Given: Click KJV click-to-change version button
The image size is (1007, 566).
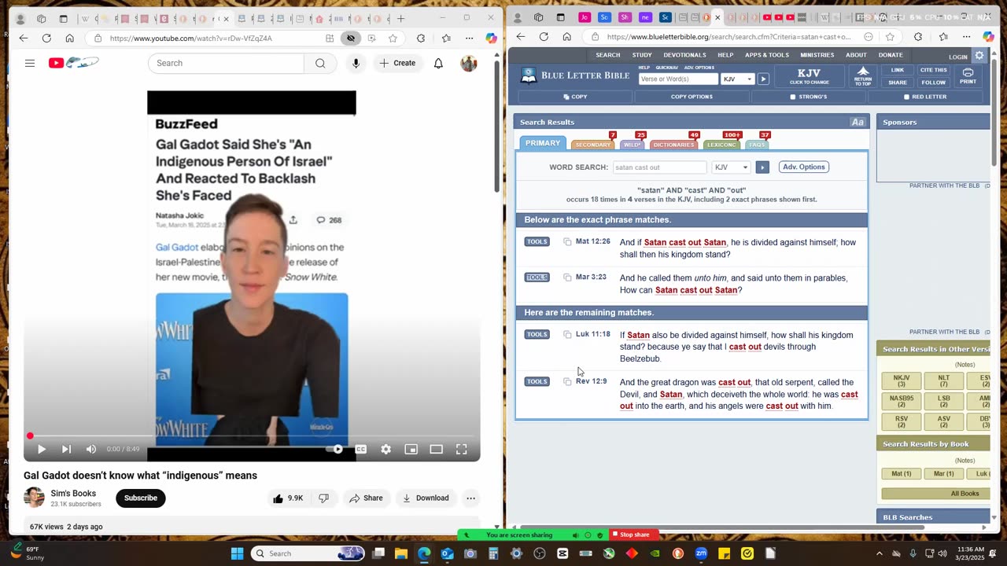Looking at the screenshot, I should pos(809,75).
